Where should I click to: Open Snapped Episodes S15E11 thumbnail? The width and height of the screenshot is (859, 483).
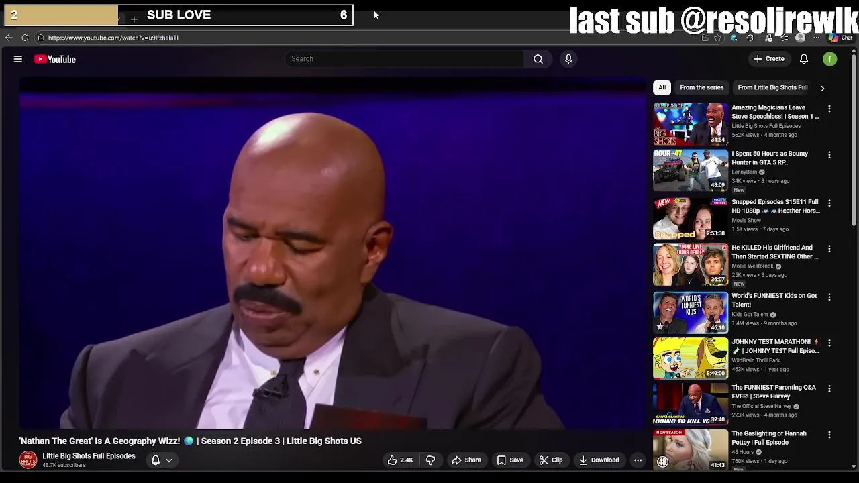pyautogui.click(x=691, y=218)
